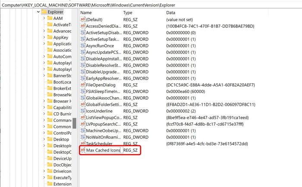302x187 pixels.
Task: Click the (Default) string value icon
Action: [x=83, y=19]
